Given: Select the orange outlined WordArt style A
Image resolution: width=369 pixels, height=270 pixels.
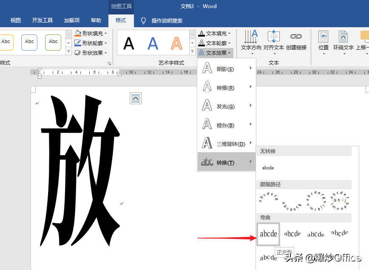Looking at the screenshot, I should click(x=176, y=43).
